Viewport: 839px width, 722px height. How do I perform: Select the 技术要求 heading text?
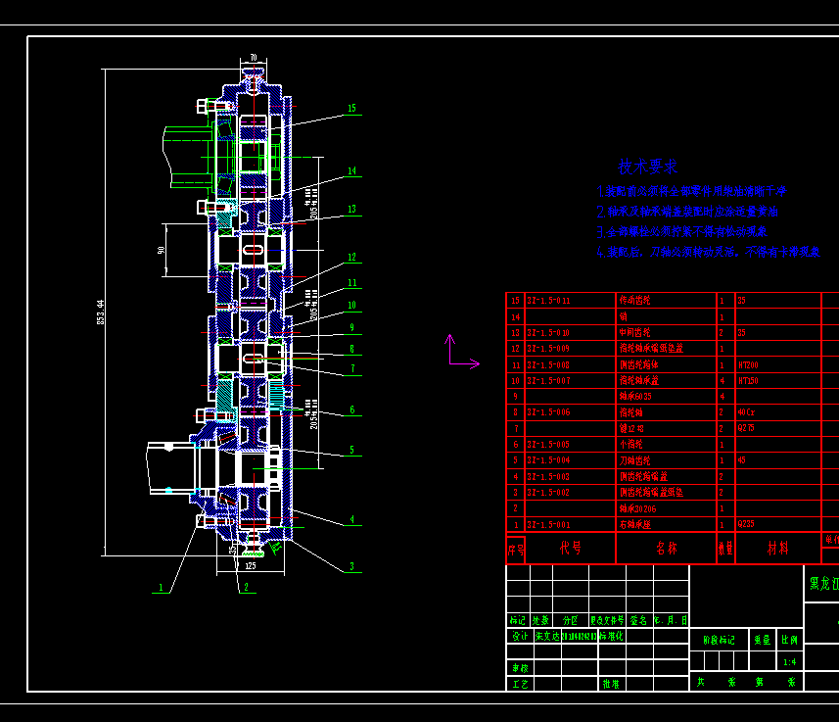647,167
